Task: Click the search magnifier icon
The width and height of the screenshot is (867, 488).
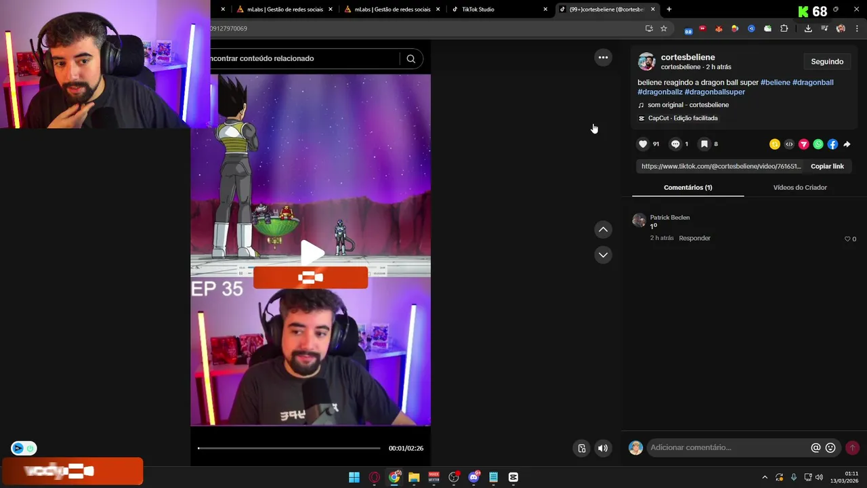Action: coord(410,58)
